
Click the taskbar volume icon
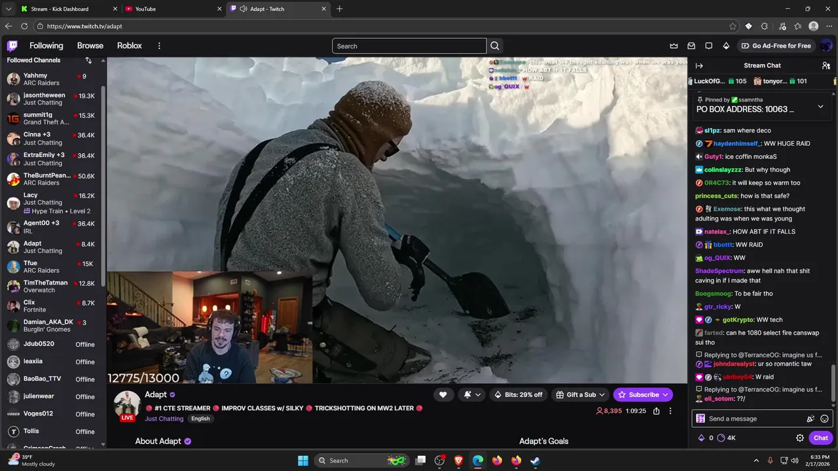(x=794, y=461)
